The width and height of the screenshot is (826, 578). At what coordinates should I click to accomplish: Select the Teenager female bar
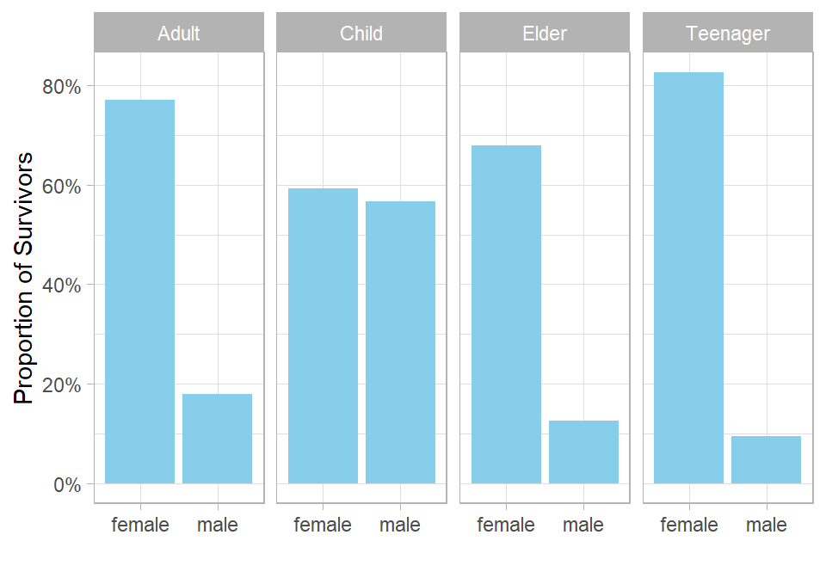[688, 278]
